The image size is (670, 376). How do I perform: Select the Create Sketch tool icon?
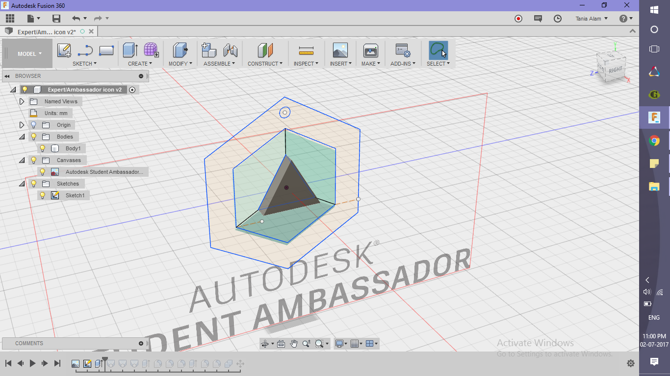point(64,50)
